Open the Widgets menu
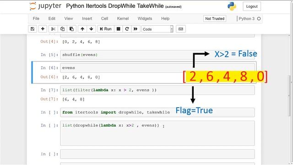The width and height of the screenshot is (293, 165). pyautogui.click(x=145, y=18)
